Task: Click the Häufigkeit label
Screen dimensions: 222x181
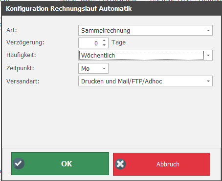Action: point(21,55)
